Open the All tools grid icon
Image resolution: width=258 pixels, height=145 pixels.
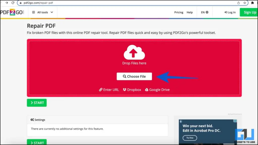click(34, 12)
